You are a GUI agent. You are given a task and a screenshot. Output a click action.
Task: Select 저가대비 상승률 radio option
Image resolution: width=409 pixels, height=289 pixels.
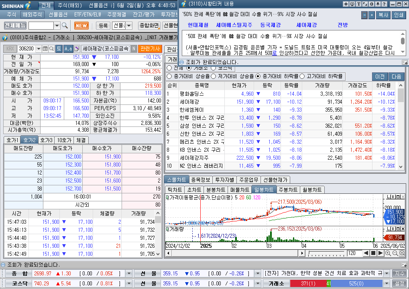pos(214,76)
